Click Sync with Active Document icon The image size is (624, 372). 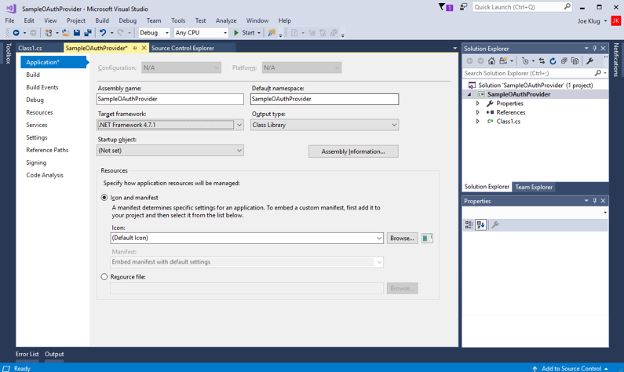[x=542, y=61]
